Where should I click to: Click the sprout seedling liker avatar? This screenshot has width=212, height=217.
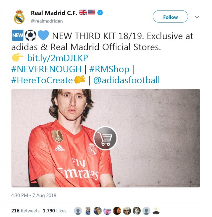[x=156, y=211]
